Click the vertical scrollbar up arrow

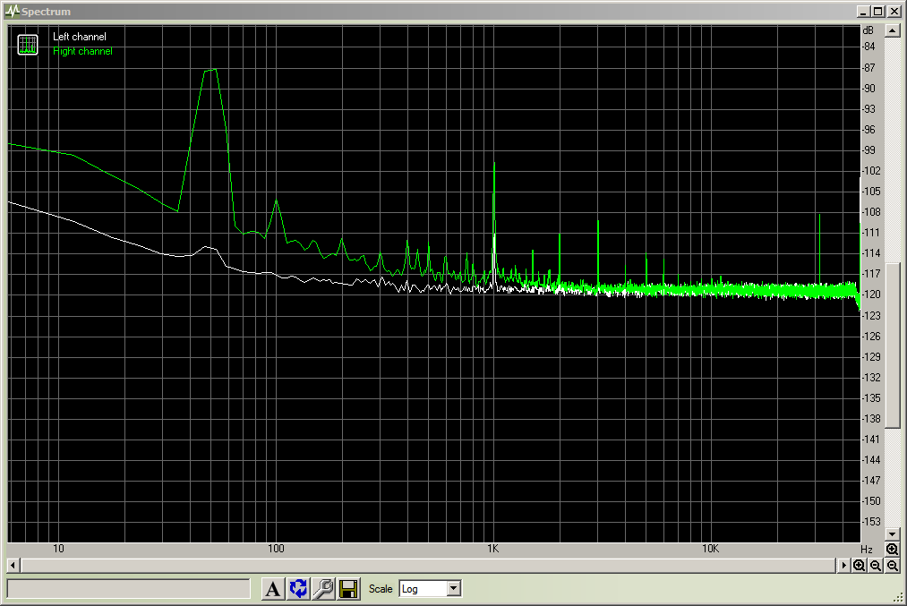click(x=893, y=30)
